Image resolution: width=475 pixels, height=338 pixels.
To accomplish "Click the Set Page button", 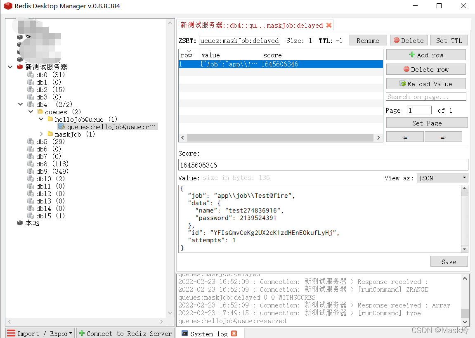I will tap(427, 123).
